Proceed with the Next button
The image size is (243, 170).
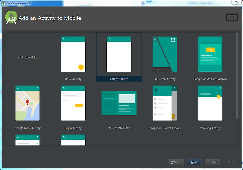[194, 162]
